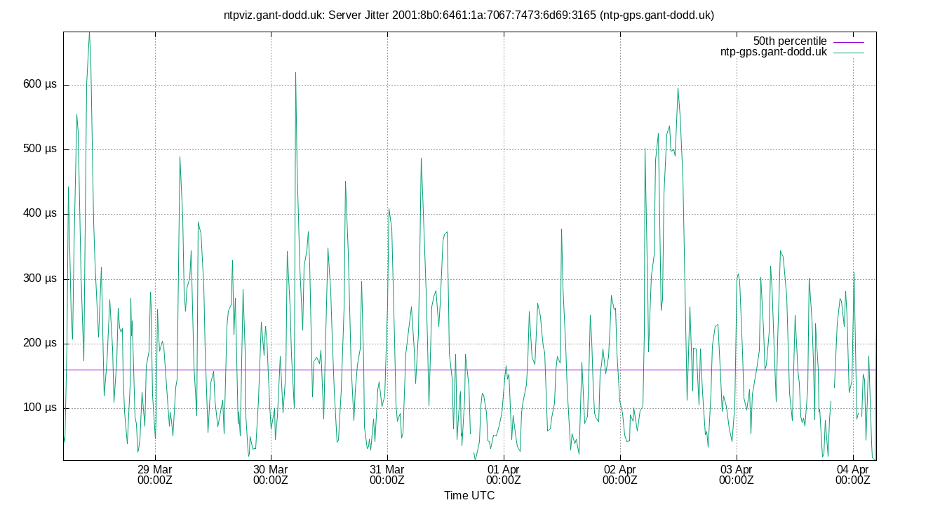
Task: Click the purple legend line sample
Action: coord(849,41)
